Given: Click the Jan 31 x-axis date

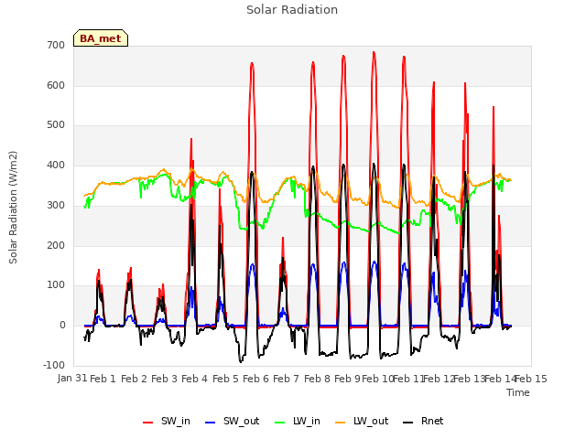Looking at the screenshot, I should click(x=72, y=378).
